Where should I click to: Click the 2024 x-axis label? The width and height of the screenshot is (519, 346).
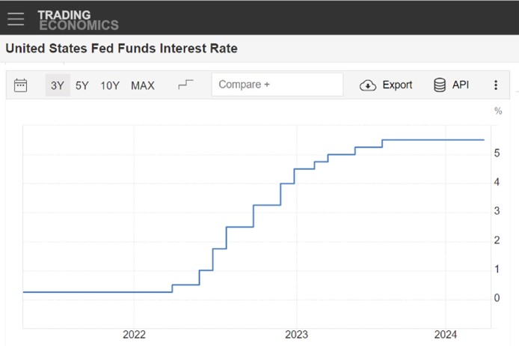tap(446, 335)
